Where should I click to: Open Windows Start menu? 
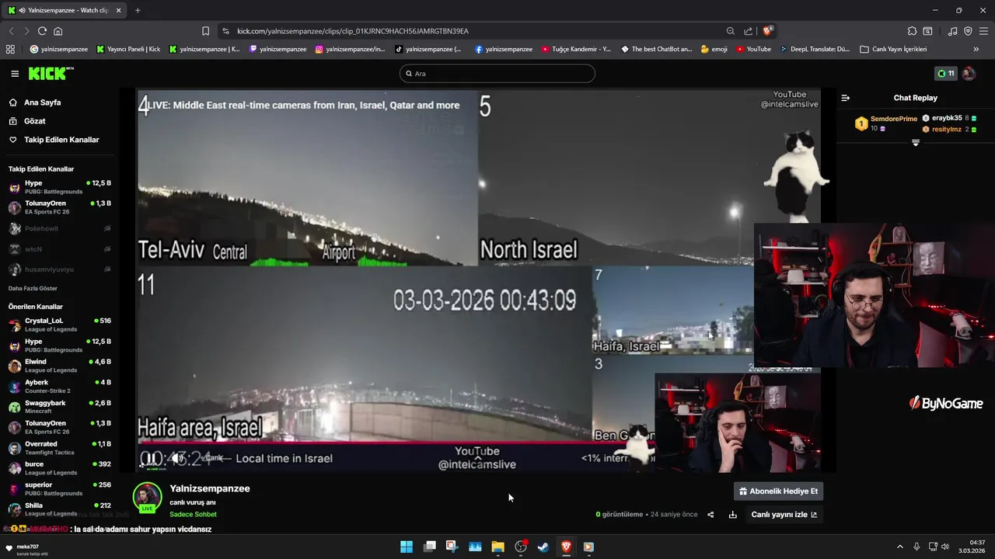coord(407,547)
